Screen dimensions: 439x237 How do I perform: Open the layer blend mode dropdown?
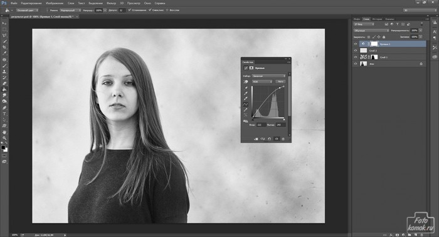click(371, 31)
